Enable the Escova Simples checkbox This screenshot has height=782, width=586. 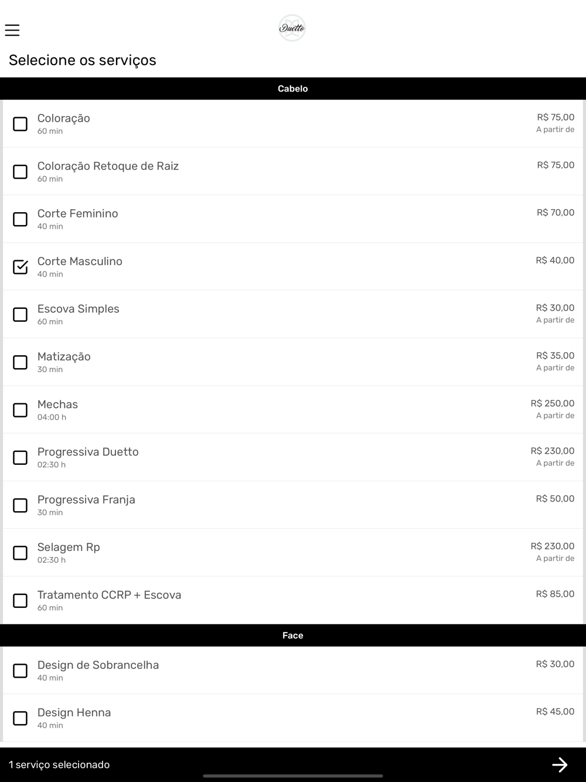click(21, 315)
